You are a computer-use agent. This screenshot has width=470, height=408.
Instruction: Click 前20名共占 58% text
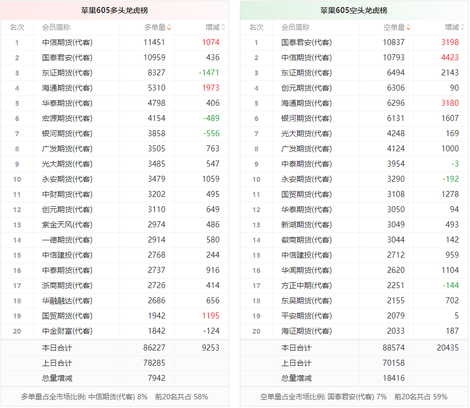tap(181, 397)
